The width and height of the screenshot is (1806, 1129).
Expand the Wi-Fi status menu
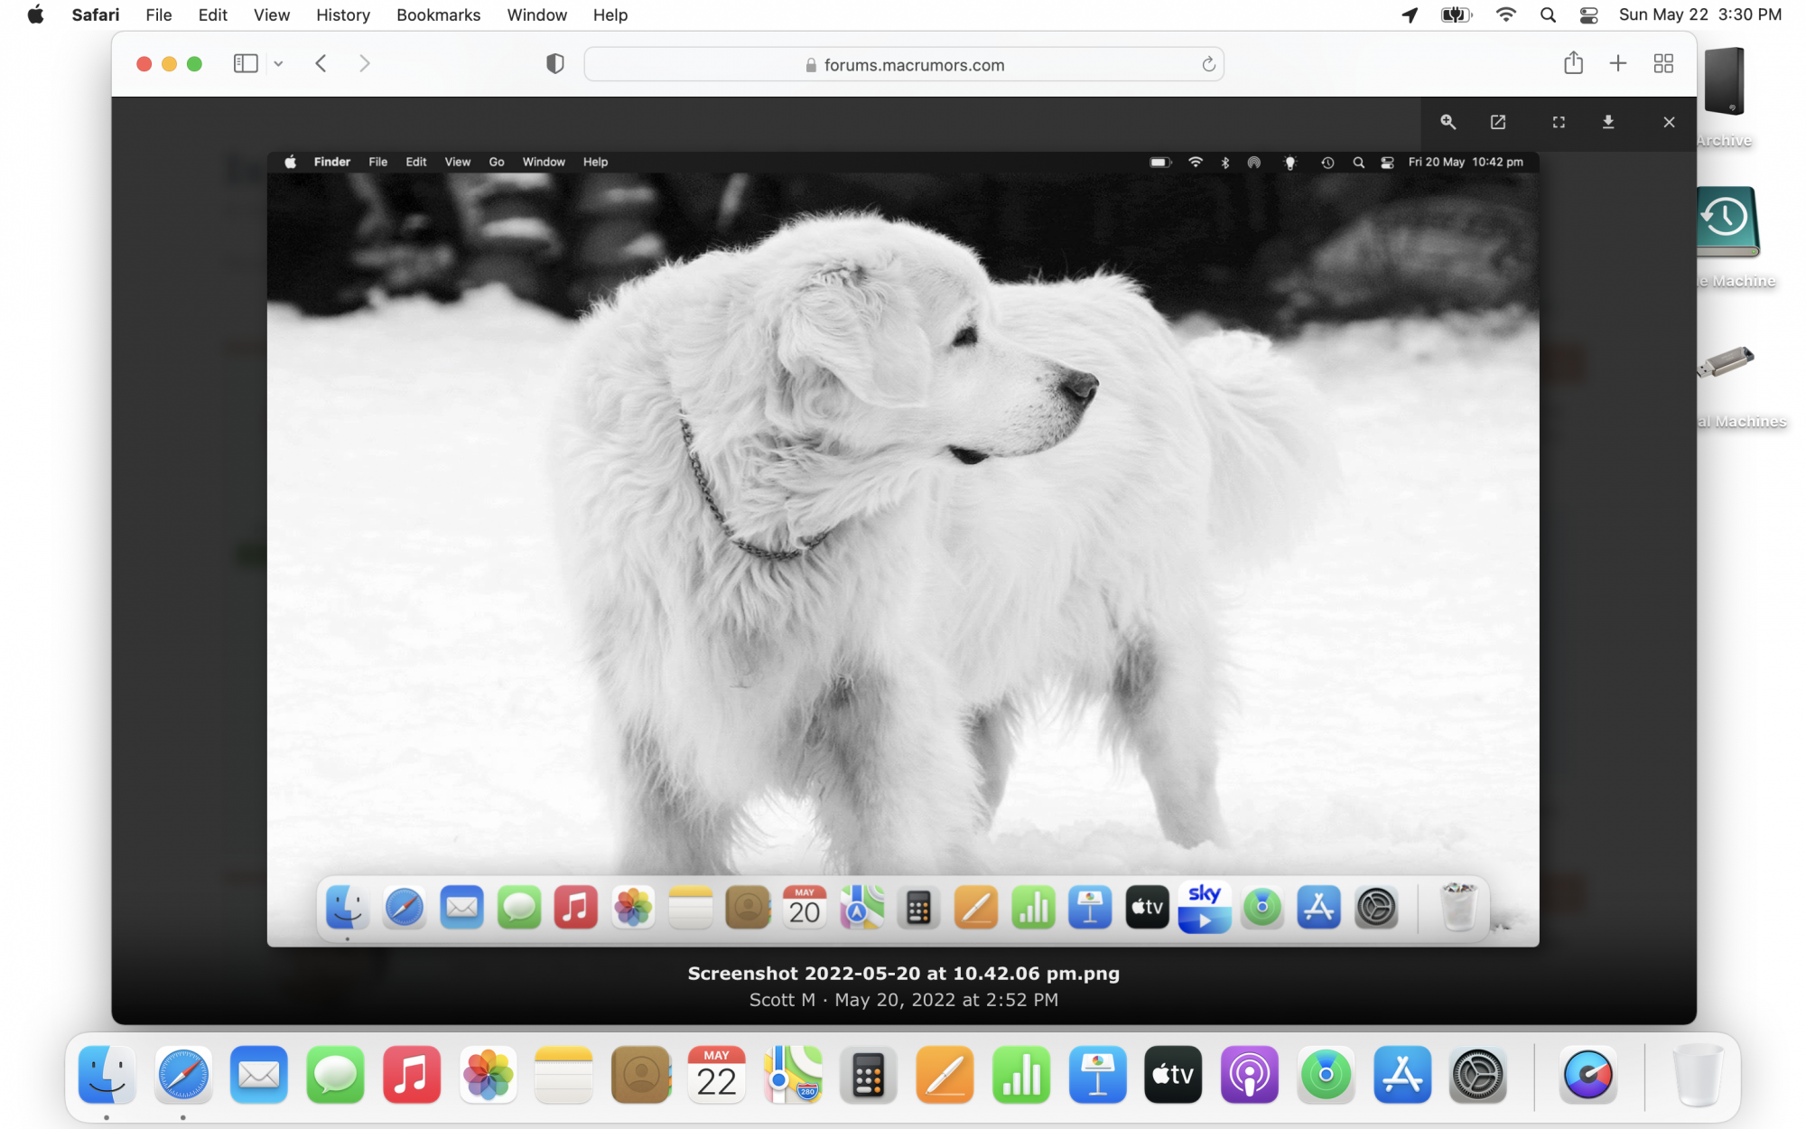click(x=1505, y=14)
